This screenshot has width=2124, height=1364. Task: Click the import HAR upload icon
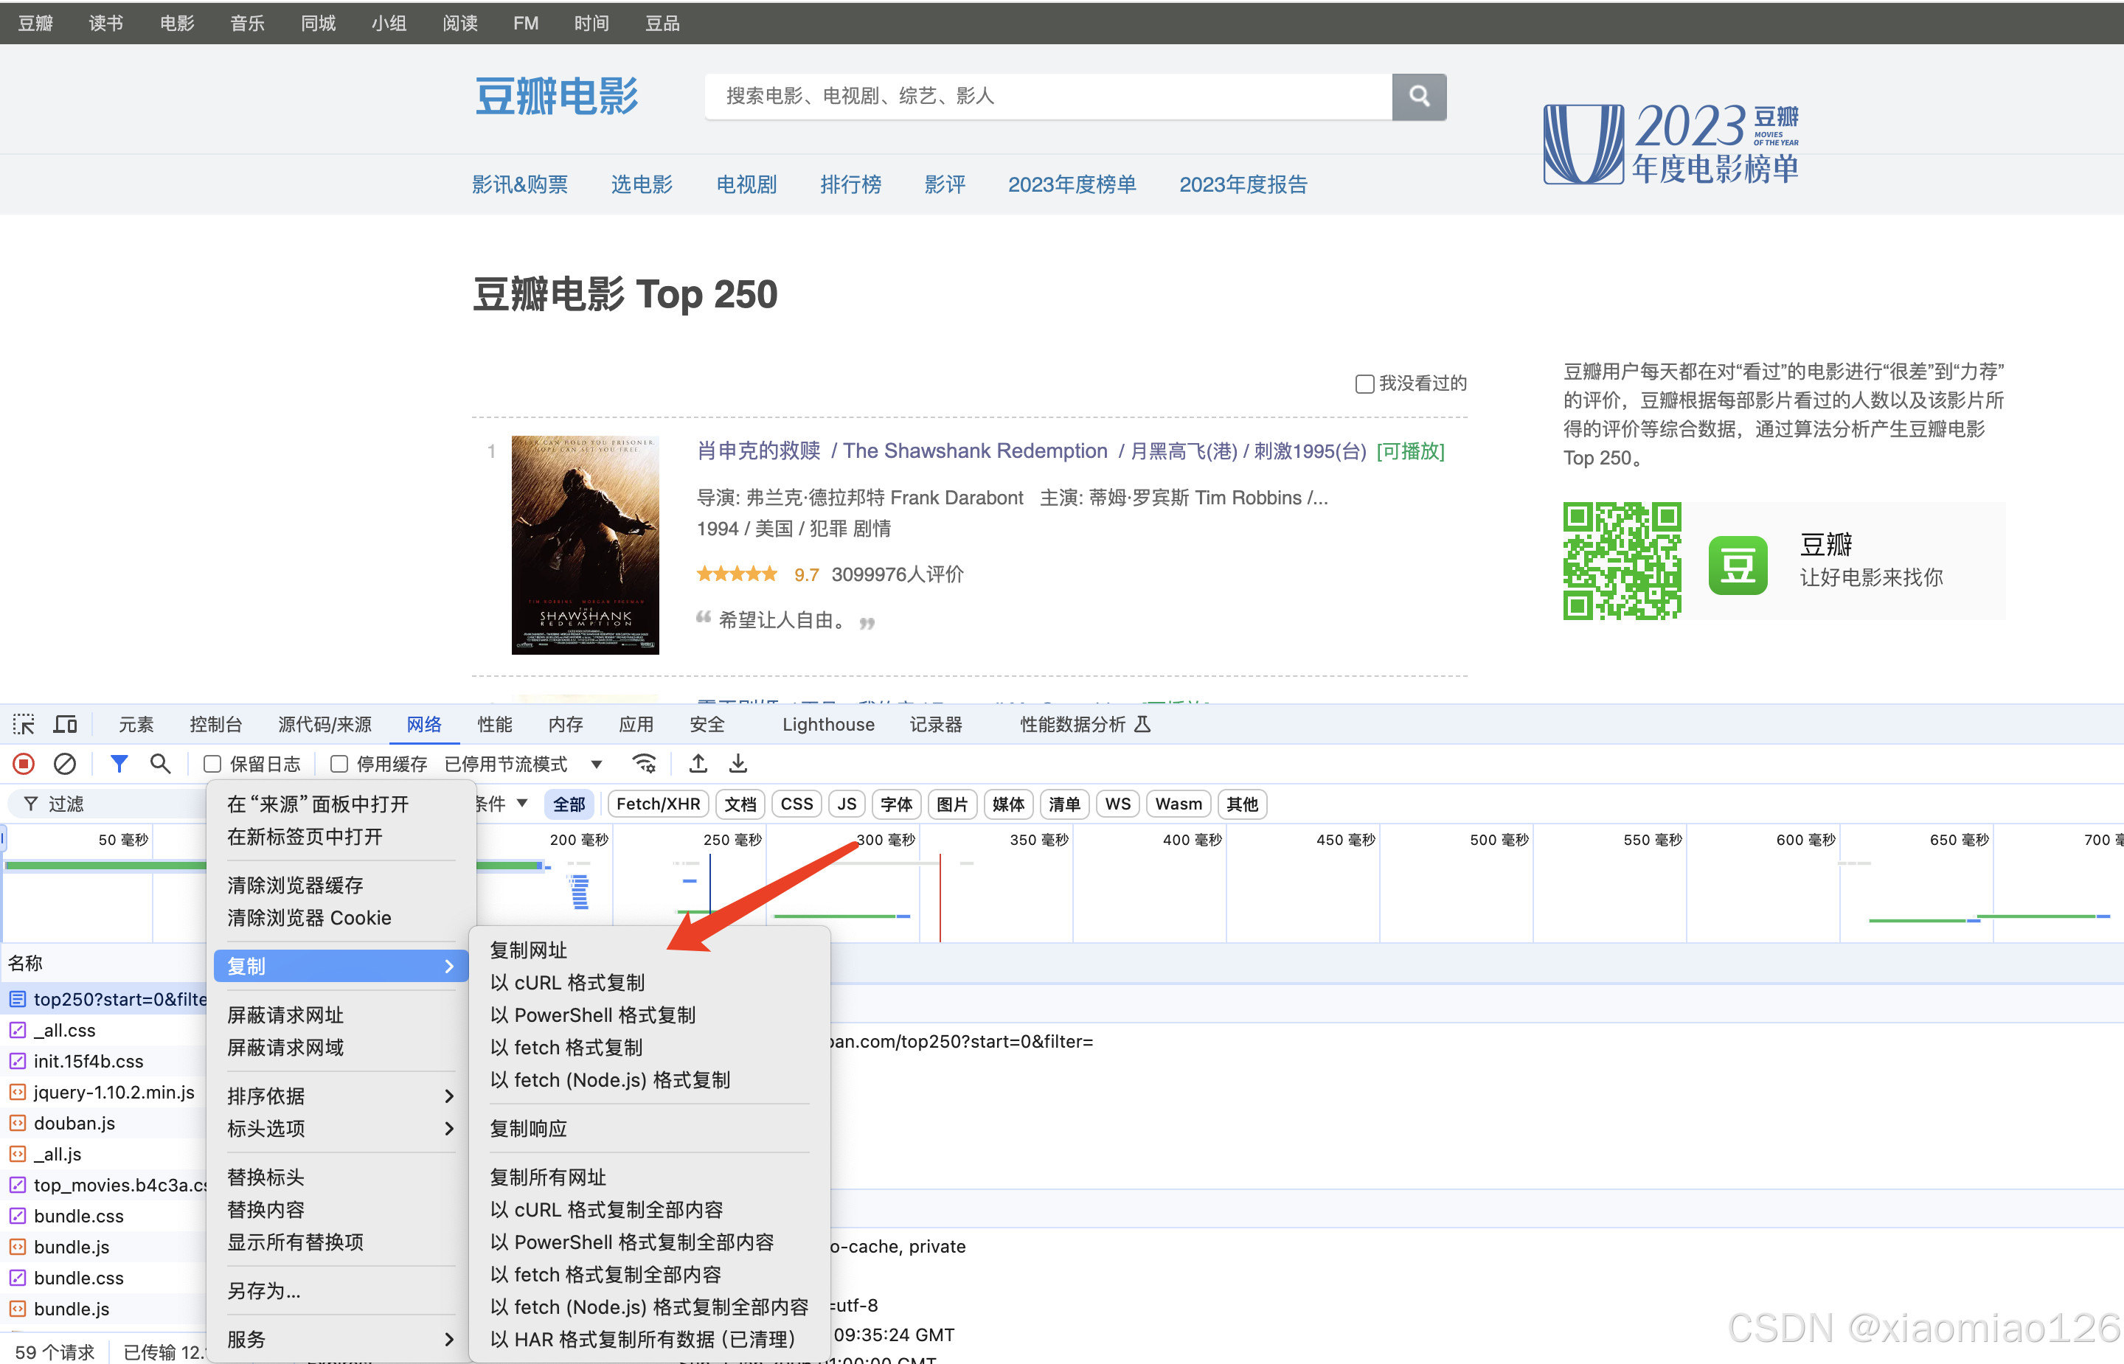pos(698,764)
